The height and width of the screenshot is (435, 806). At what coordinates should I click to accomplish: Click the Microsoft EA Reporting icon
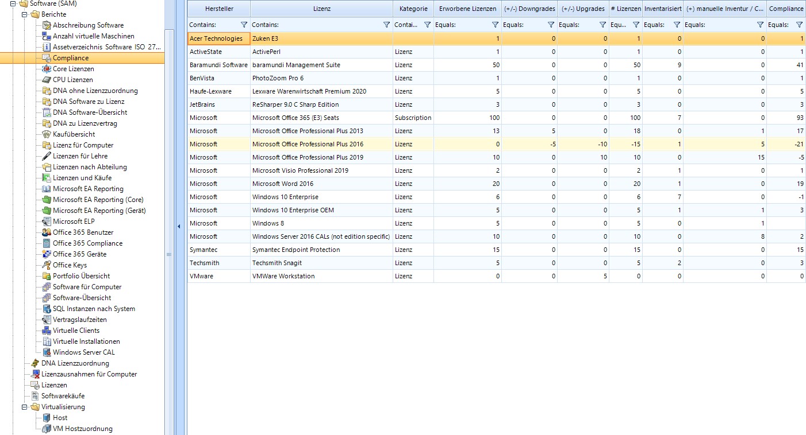tap(47, 189)
